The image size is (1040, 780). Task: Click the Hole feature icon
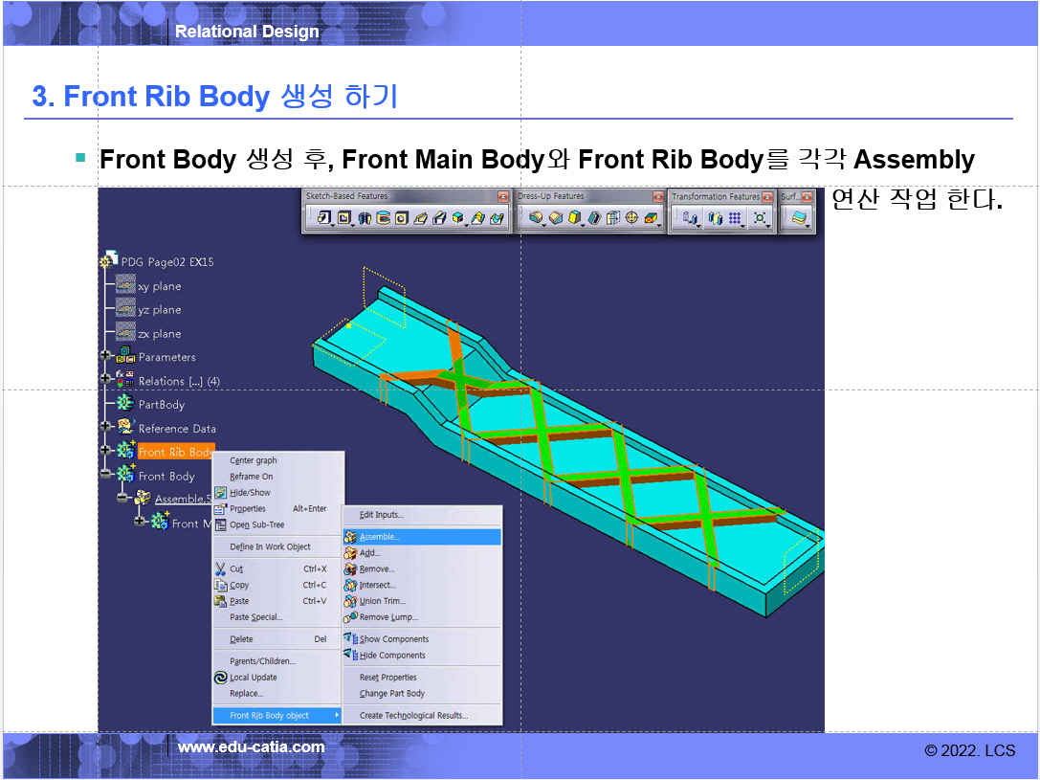(x=402, y=218)
